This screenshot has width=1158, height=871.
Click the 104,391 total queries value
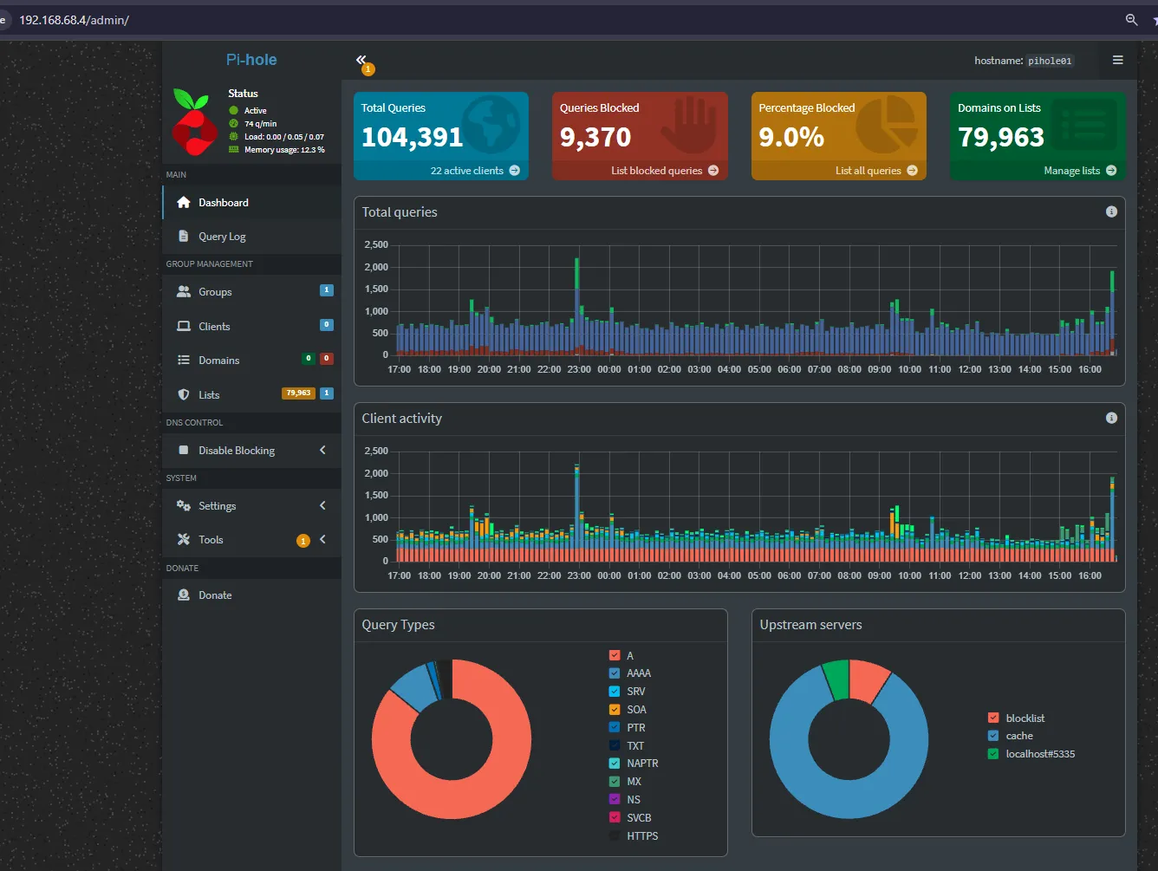coord(413,137)
